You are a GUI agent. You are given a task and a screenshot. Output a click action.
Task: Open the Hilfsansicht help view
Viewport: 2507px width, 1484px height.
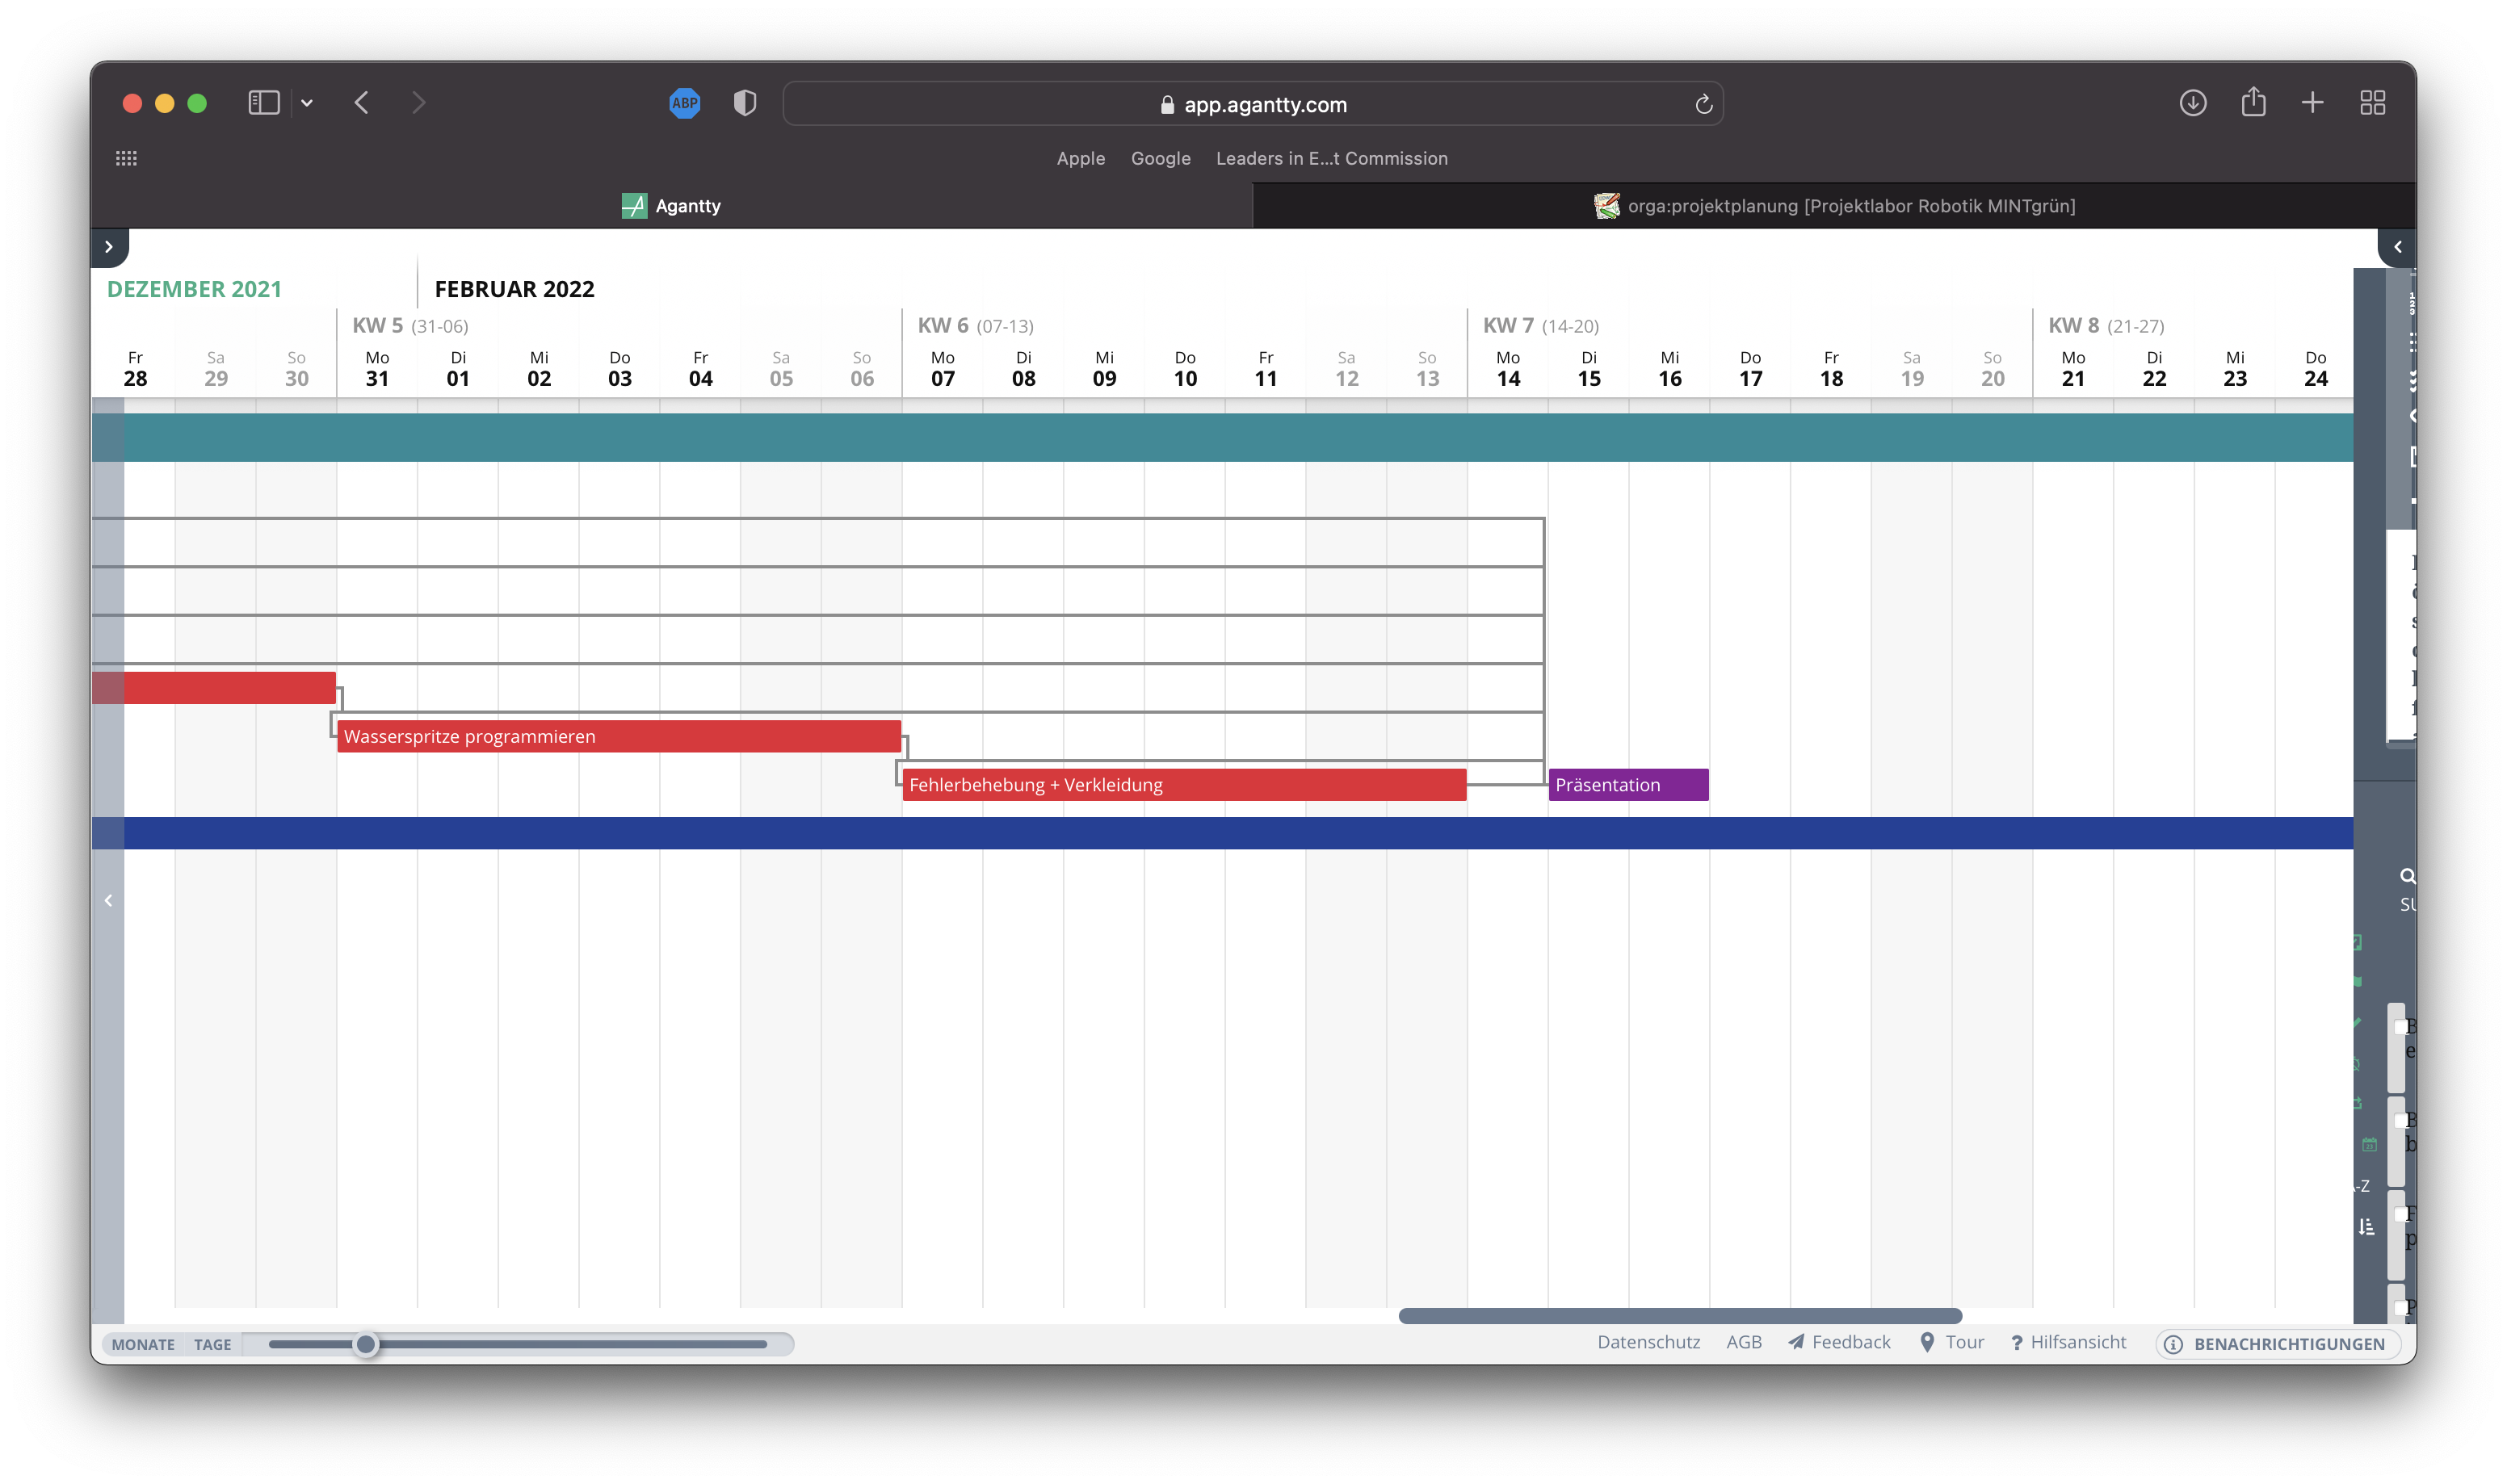tap(2068, 1342)
